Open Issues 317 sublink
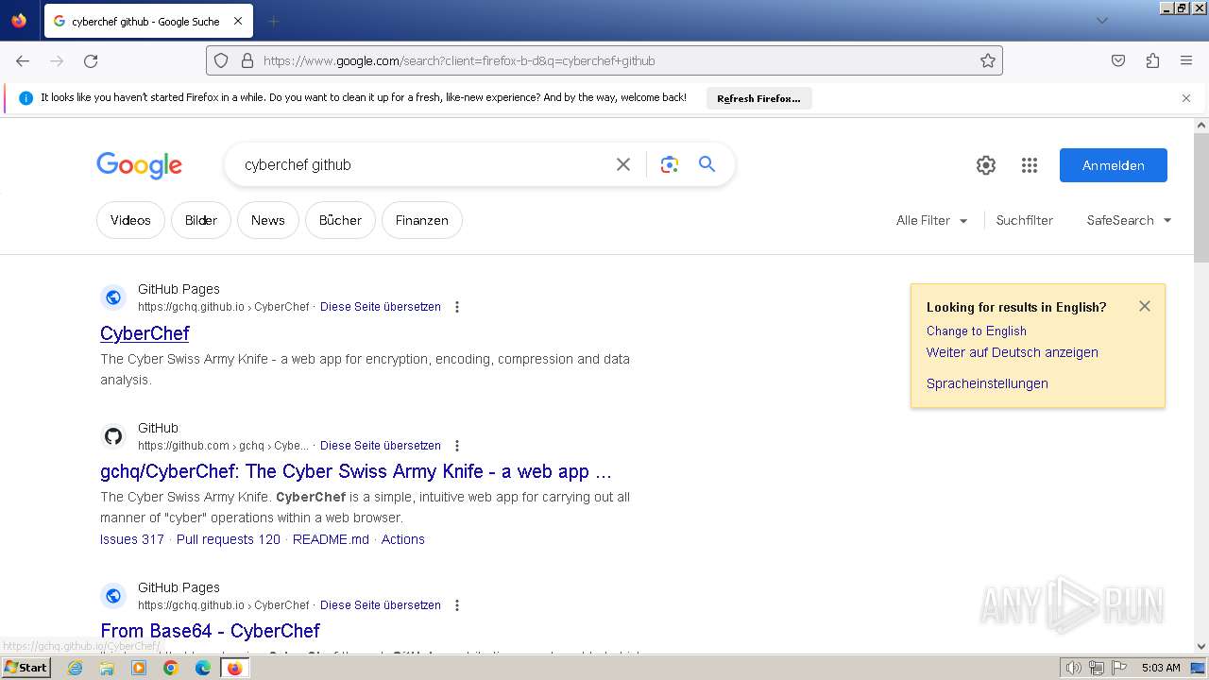The height and width of the screenshot is (680, 1209). pos(132,539)
